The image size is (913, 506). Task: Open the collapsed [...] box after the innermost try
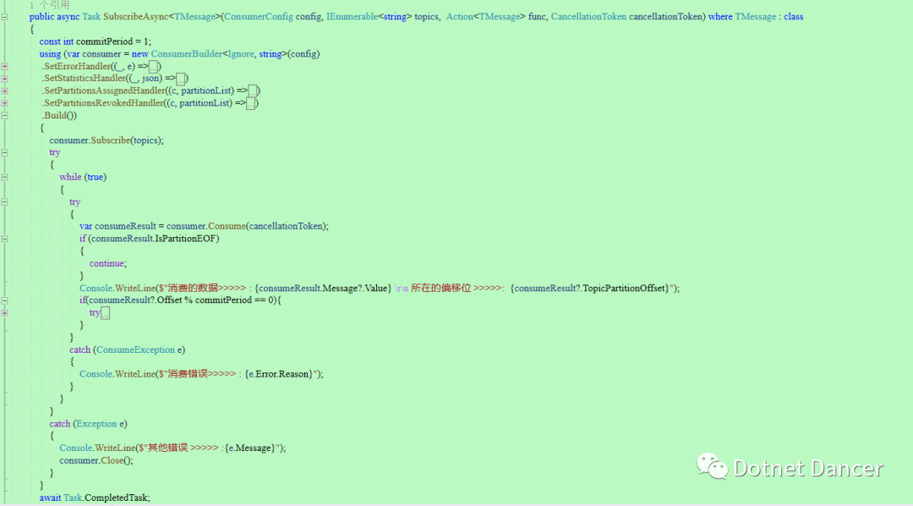tap(105, 313)
